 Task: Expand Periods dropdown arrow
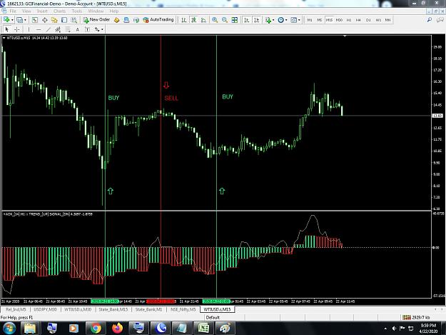coord(286,20)
